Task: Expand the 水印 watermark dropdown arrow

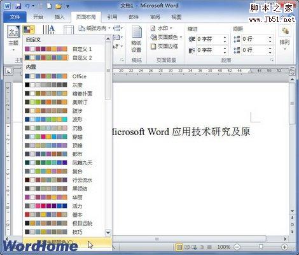Action: pyautogui.click(x=171, y=28)
